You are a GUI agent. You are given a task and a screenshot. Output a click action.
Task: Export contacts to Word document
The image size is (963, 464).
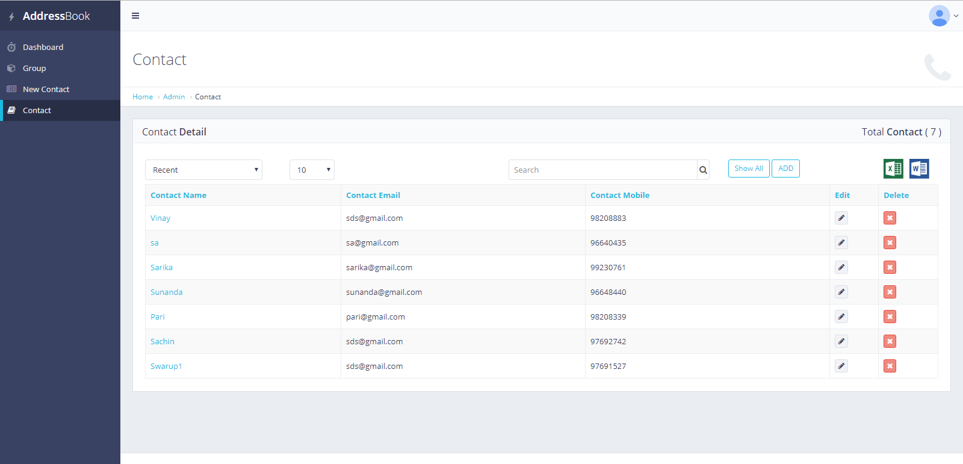919,169
